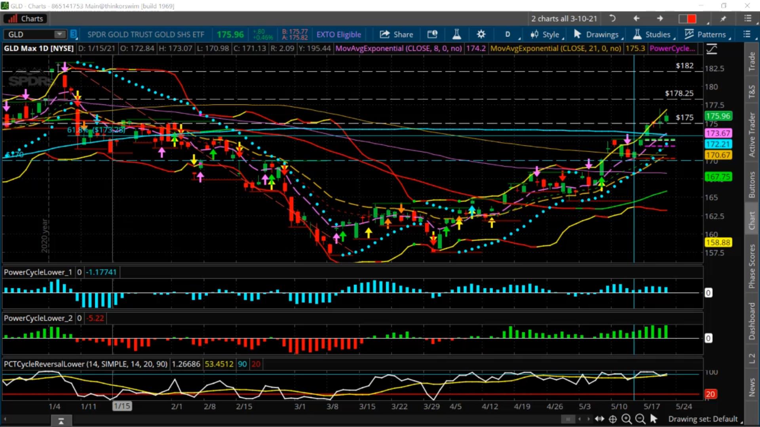The image size is (760, 427).
Task: Click the $182 price level label
Action: [x=684, y=66]
